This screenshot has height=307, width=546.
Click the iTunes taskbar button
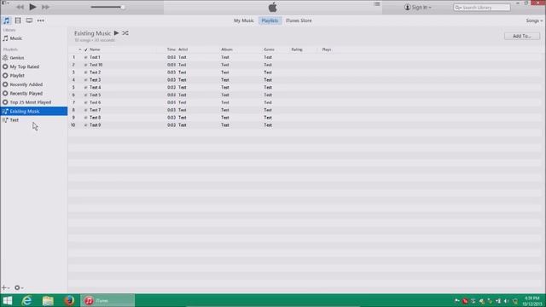(107, 300)
